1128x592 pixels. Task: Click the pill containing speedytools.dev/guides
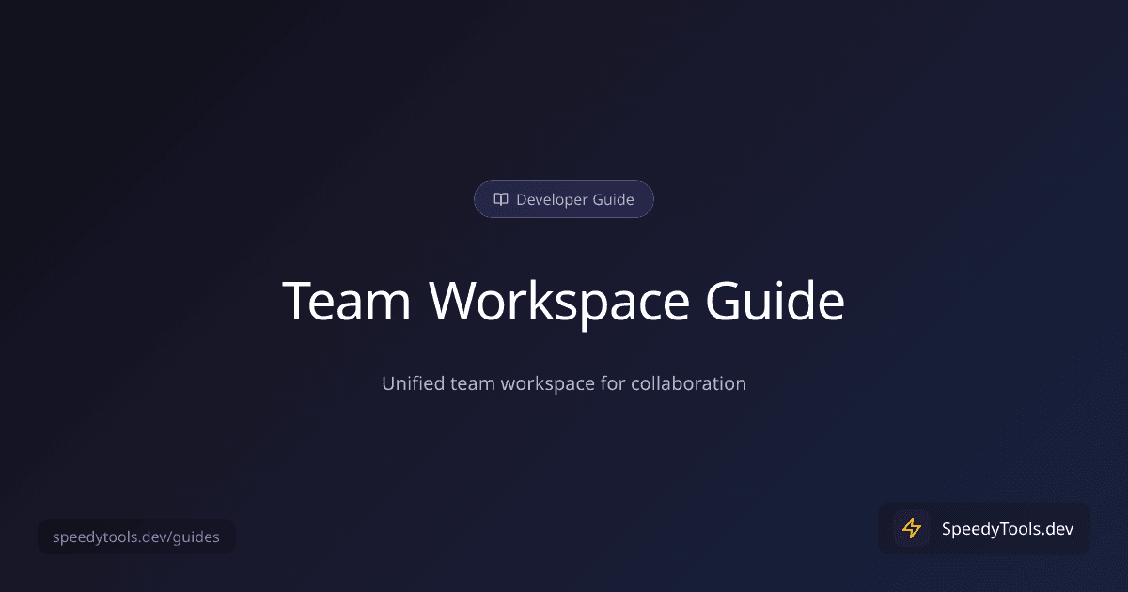tap(136, 537)
